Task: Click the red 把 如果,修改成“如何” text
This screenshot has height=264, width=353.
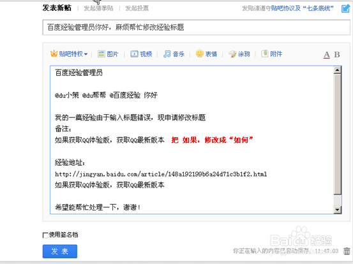Action: [212, 140]
